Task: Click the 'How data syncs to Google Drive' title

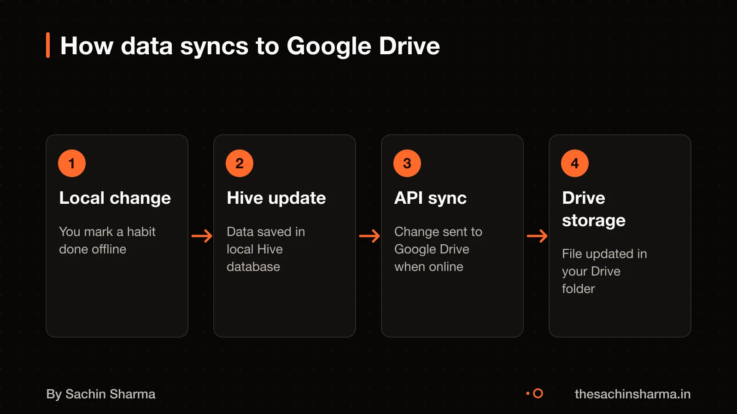Action: tap(250, 46)
